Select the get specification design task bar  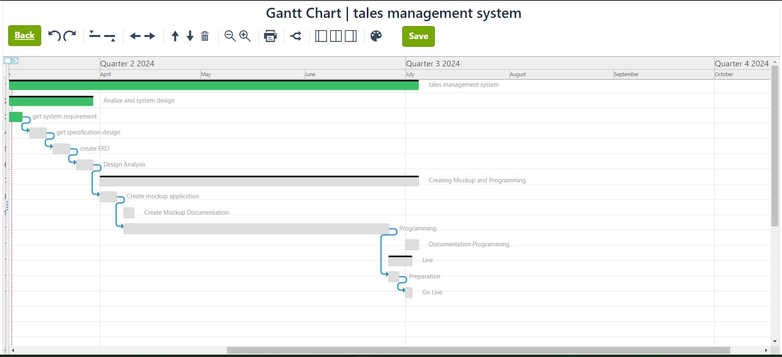(x=38, y=133)
